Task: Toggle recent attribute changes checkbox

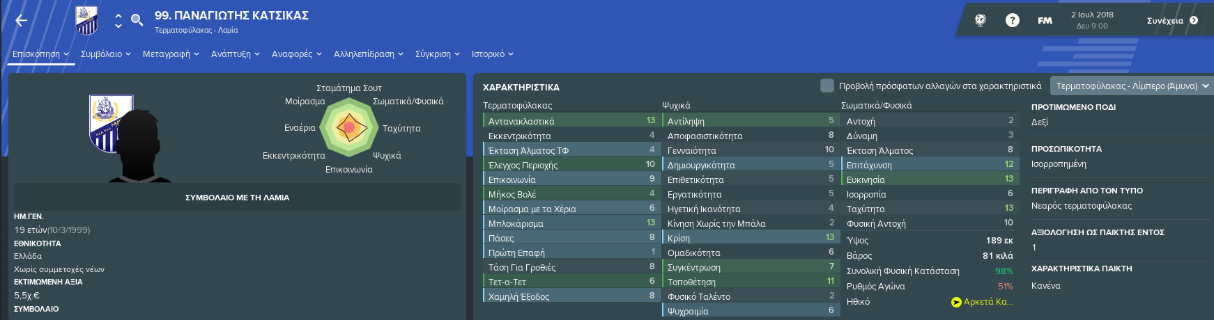Action: click(x=827, y=86)
